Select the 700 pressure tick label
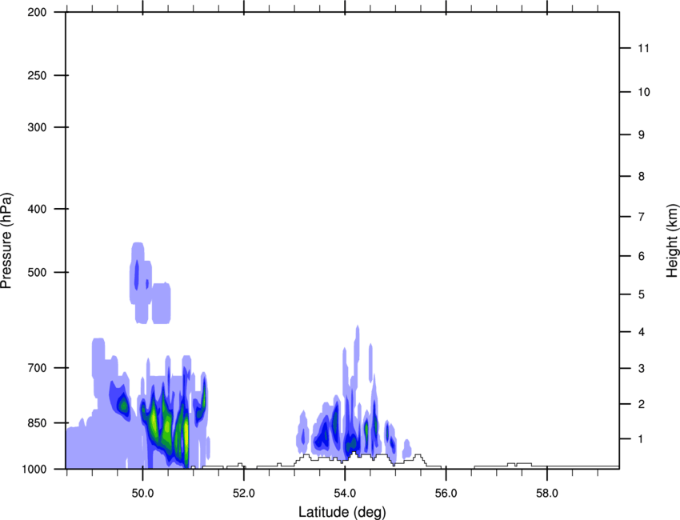This screenshot has height=520, width=680. (x=37, y=368)
